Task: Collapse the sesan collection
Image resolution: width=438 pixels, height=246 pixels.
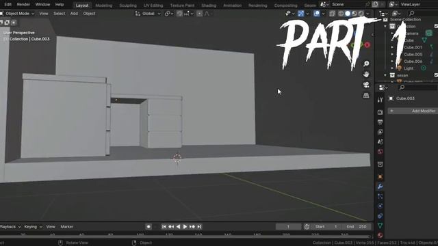Action: [385, 75]
